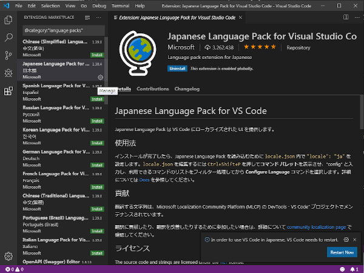Open editor More Actions ellipsis

pos(357,17)
